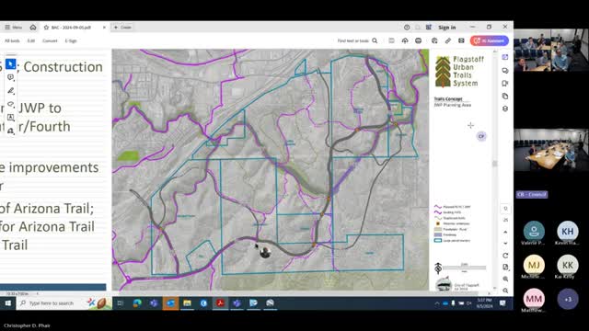The width and height of the screenshot is (589, 331).
Task: Star the BAC - 2024-09-05.pdf document
Action: (46, 28)
